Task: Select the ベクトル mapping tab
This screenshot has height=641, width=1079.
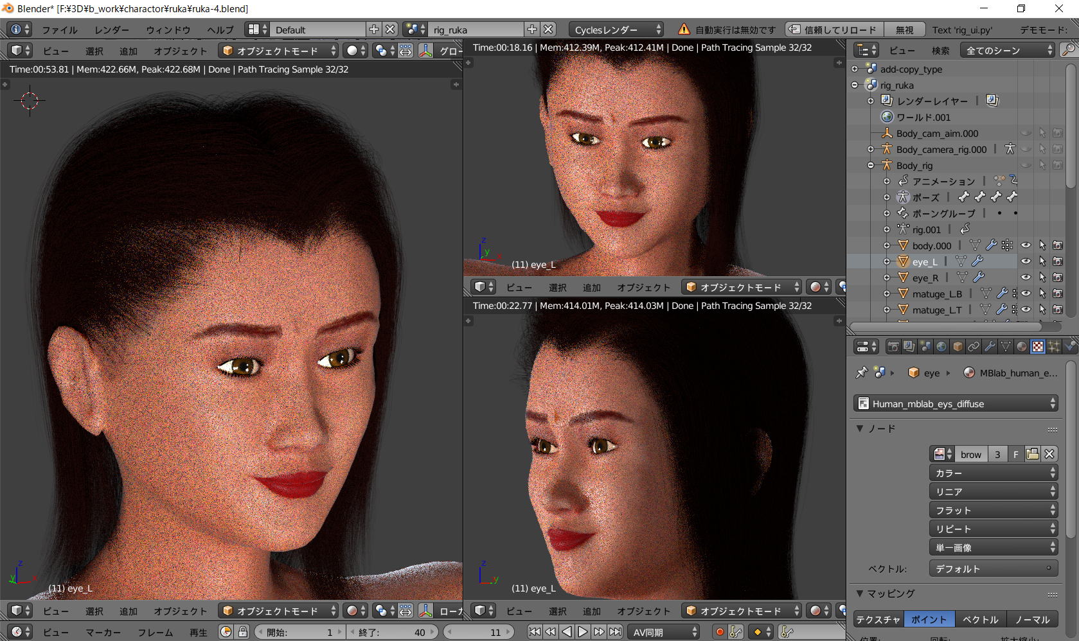Action: pyautogui.click(x=980, y=619)
